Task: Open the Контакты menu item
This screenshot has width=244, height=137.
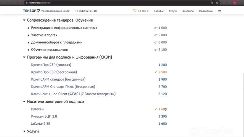Action: click(188, 11)
